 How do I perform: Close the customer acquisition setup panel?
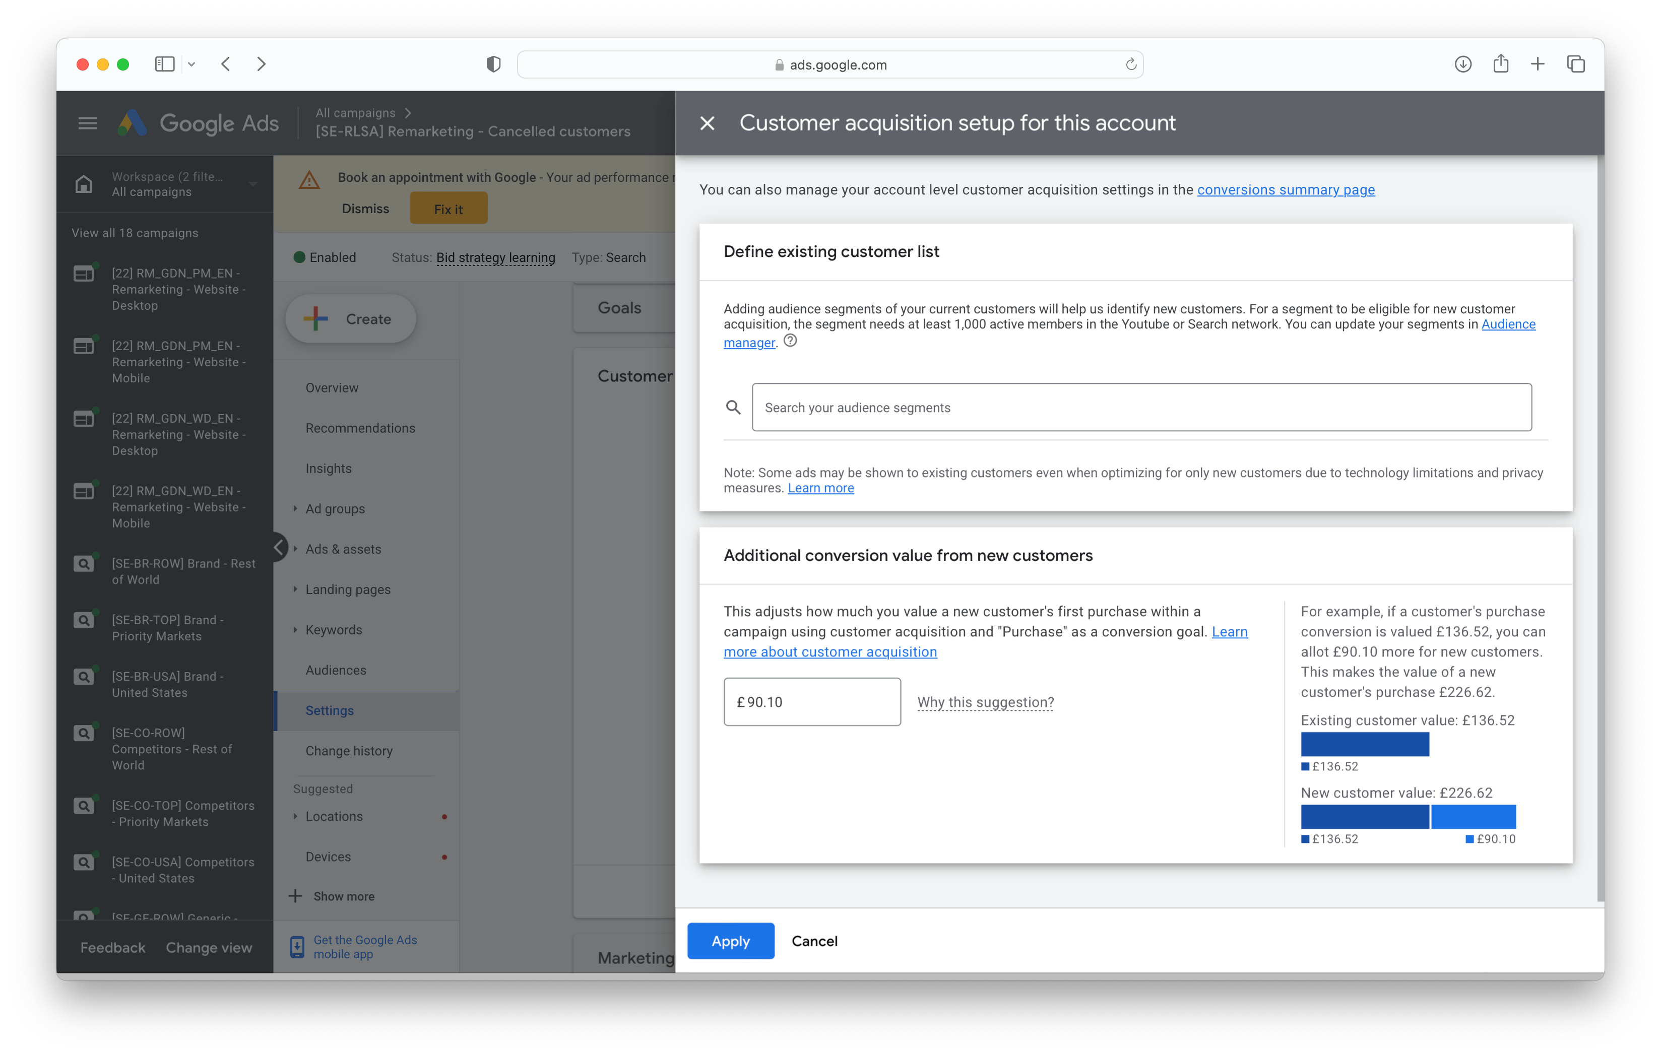point(707,123)
